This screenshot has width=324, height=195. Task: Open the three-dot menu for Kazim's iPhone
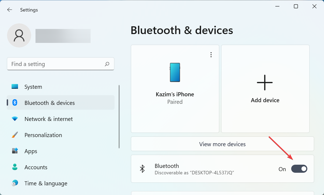coord(211,54)
